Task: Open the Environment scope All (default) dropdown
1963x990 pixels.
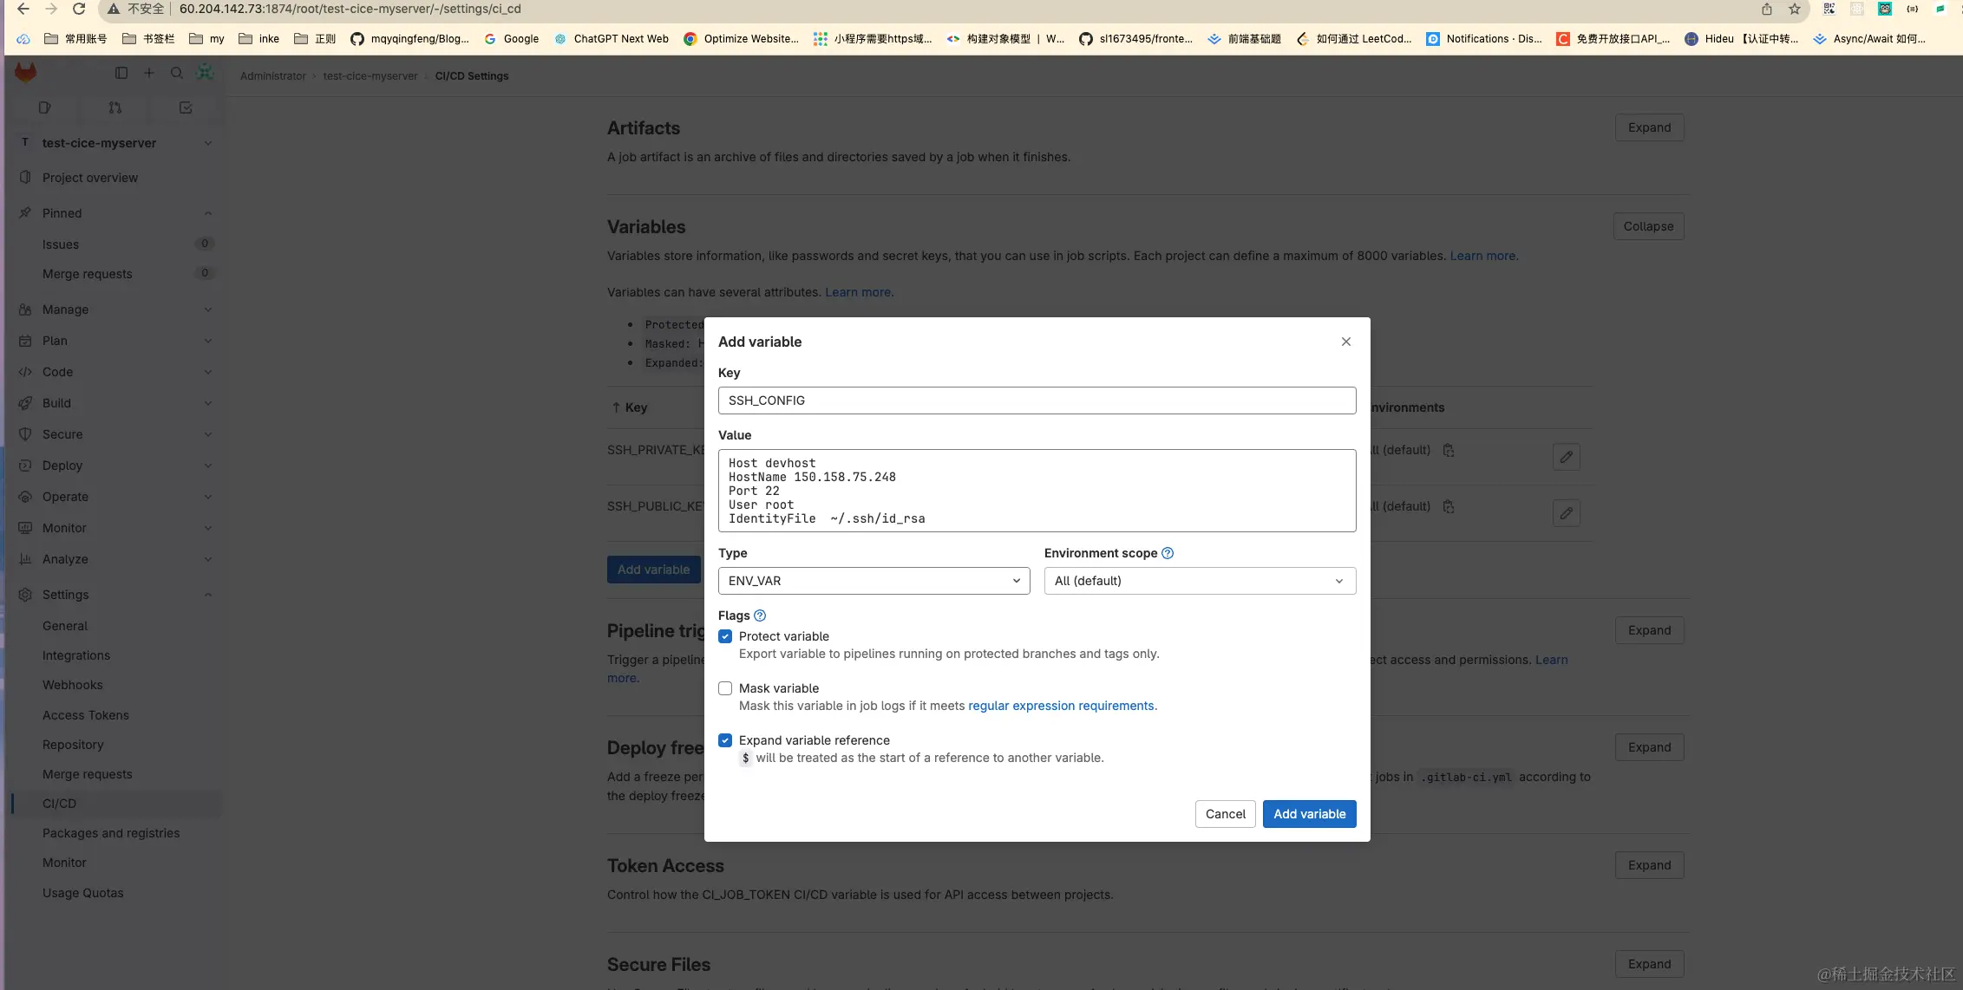Action: point(1200,581)
